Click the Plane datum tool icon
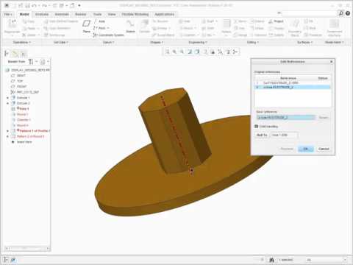 86,24
